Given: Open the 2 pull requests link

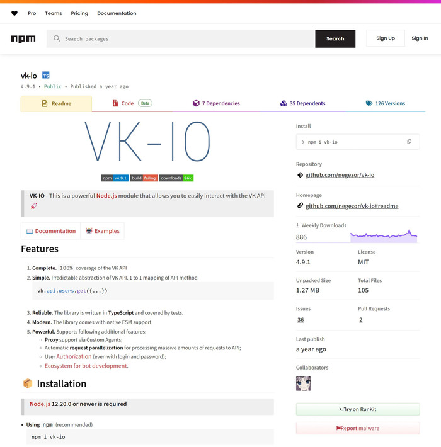Looking at the screenshot, I should [x=361, y=320].
